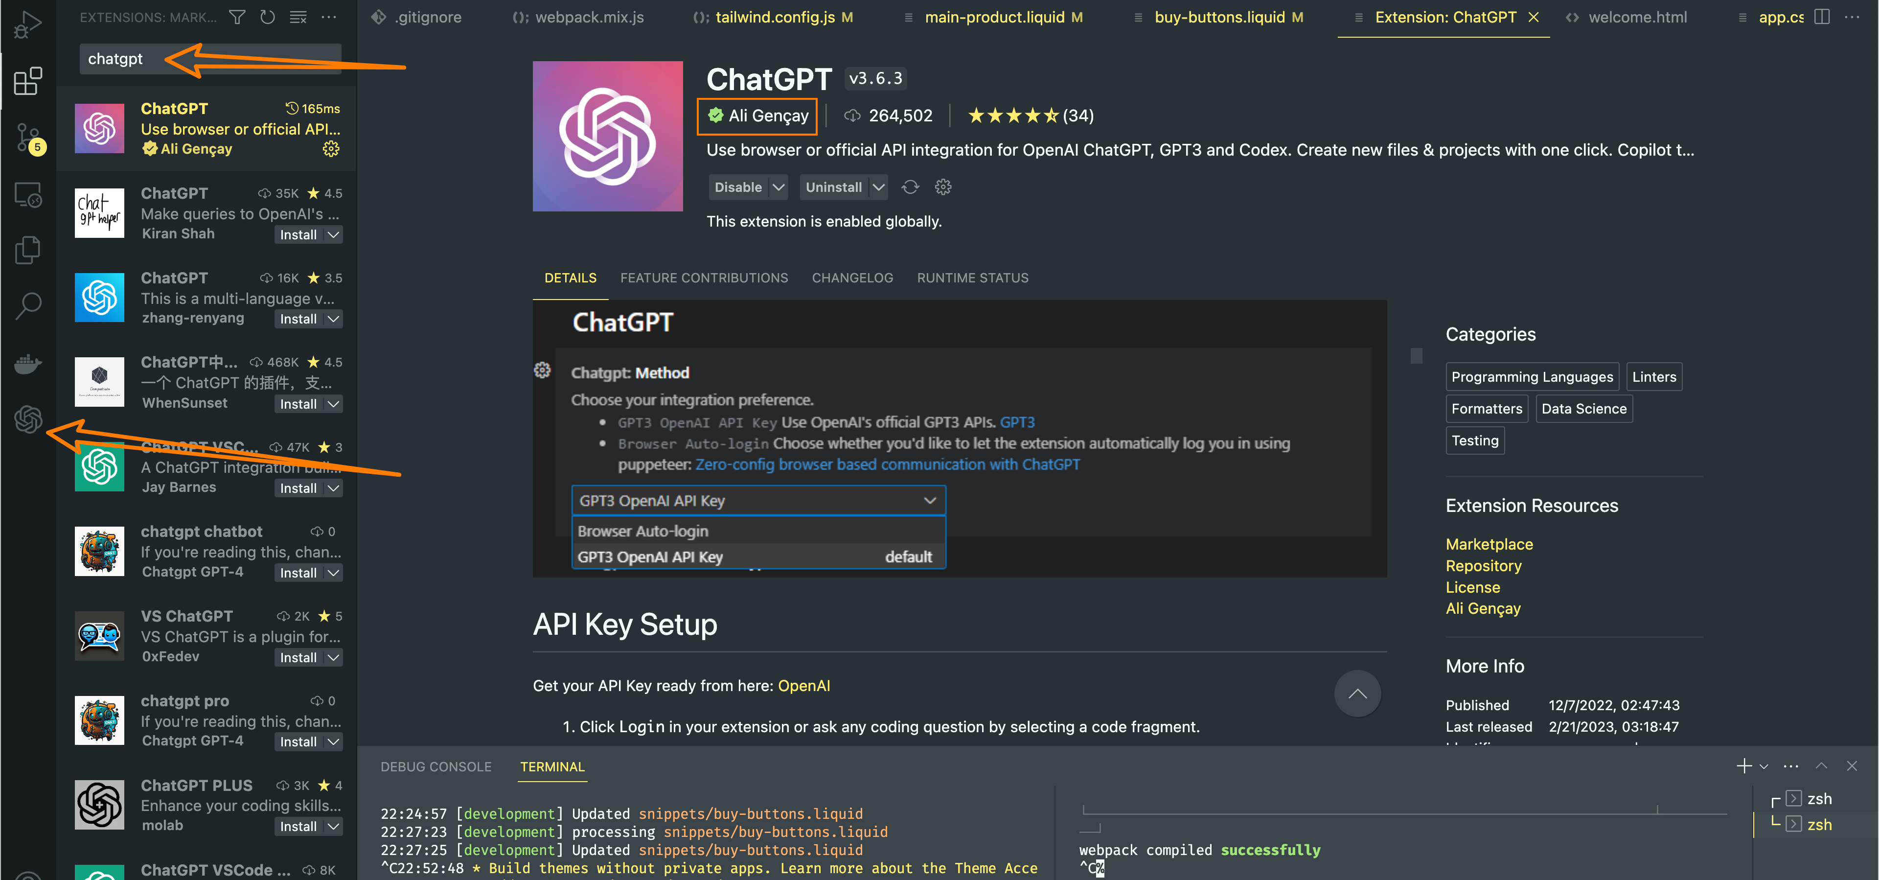The image size is (1879, 880).
Task: Select ChatGPT PLUS extension by molab
Action: [x=207, y=805]
